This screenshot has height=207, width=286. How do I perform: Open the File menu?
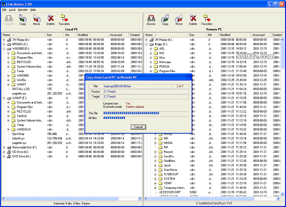click(x=4, y=10)
